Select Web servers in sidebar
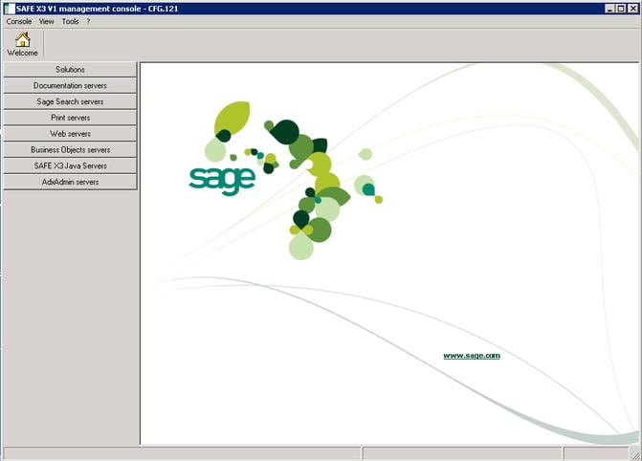Viewport: 642px width, 461px height. [70, 134]
